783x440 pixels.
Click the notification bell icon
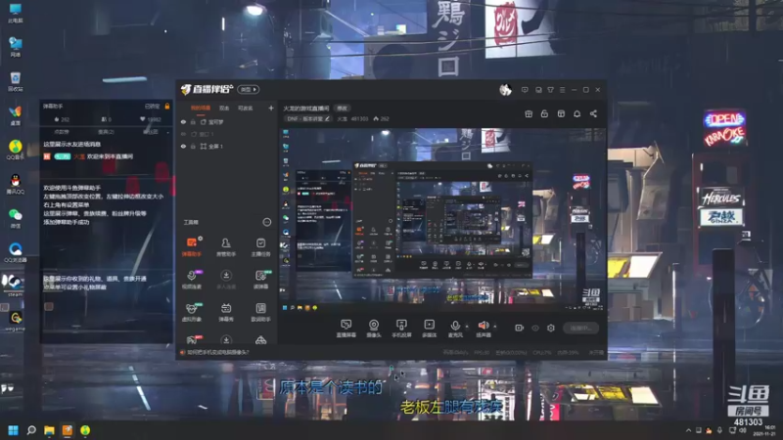click(576, 114)
